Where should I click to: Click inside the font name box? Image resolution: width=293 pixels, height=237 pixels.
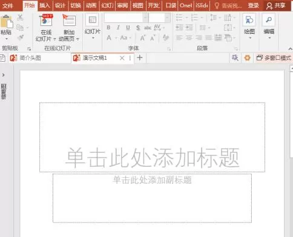coord(123,18)
